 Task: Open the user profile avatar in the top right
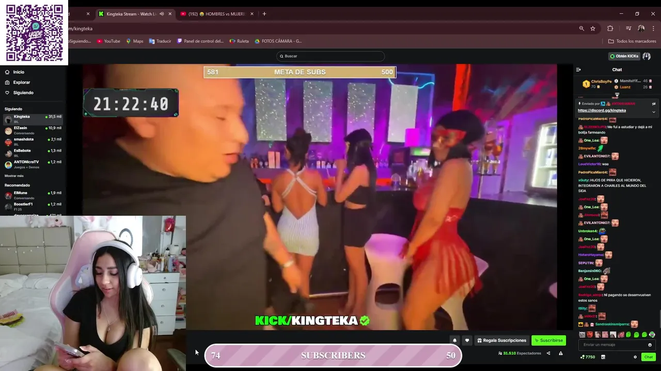pos(647,56)
